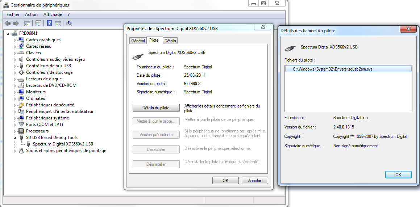The width and height of the screenshot is (420, 207).
Task: Expand the Claviers node
Action: (x=15, y=53)
